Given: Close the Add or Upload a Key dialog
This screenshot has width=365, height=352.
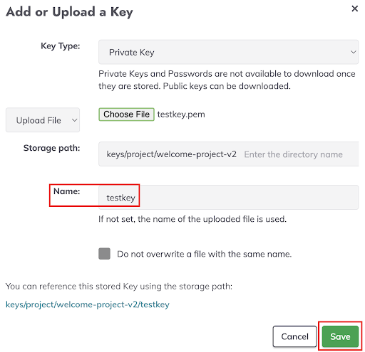Looking at the screenshot, I should (354, 9).
